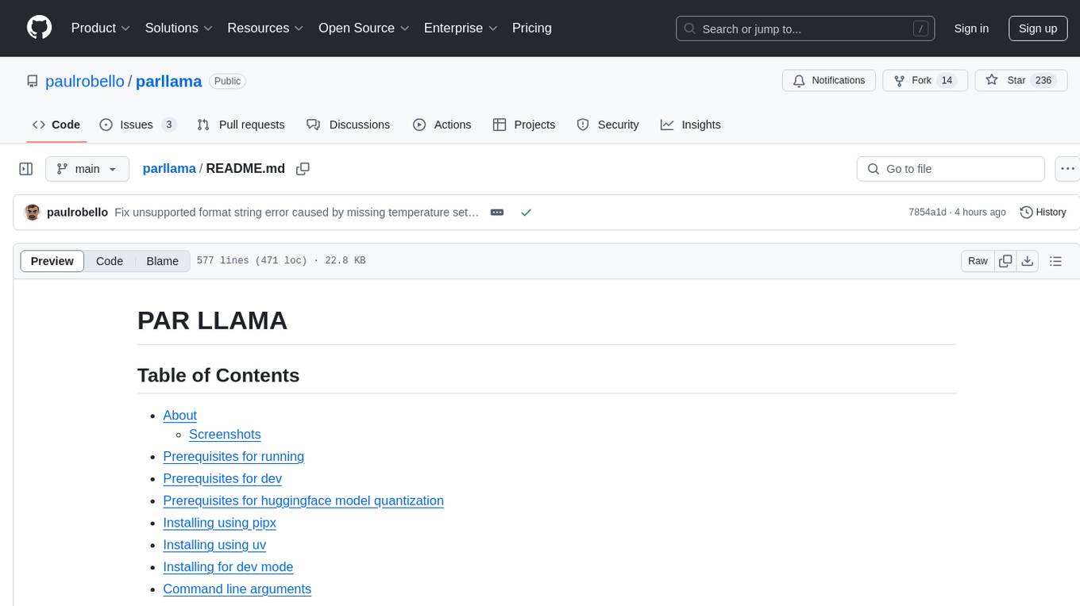Open the Pull requests tab

pos(241,125)
